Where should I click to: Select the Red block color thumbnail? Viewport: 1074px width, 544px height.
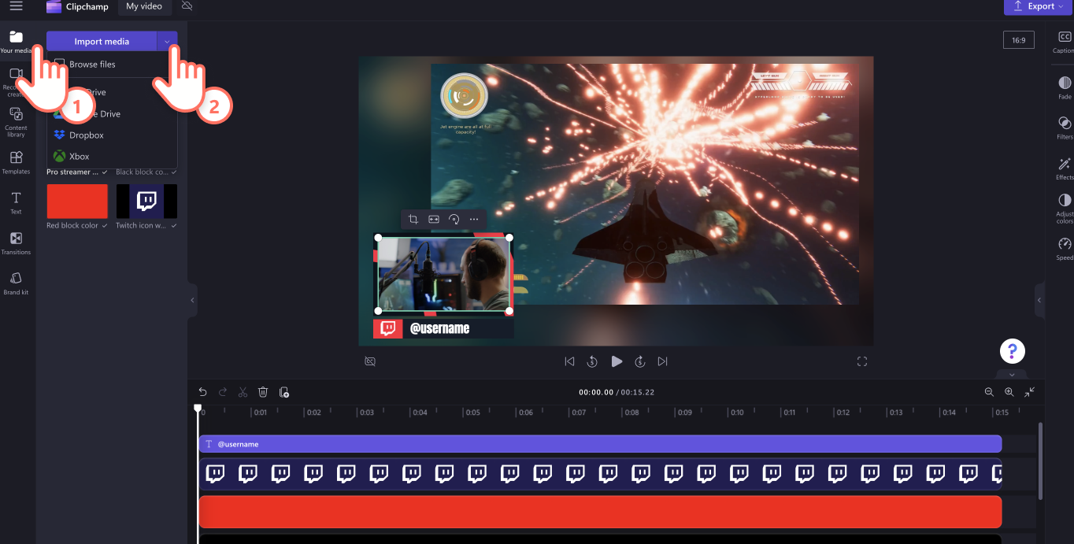[77, 202]
